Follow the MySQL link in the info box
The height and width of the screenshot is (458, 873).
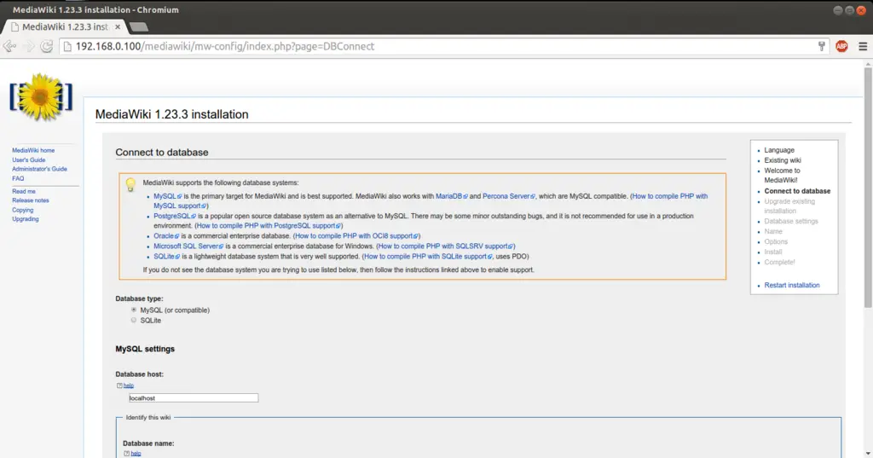(168, 196)
